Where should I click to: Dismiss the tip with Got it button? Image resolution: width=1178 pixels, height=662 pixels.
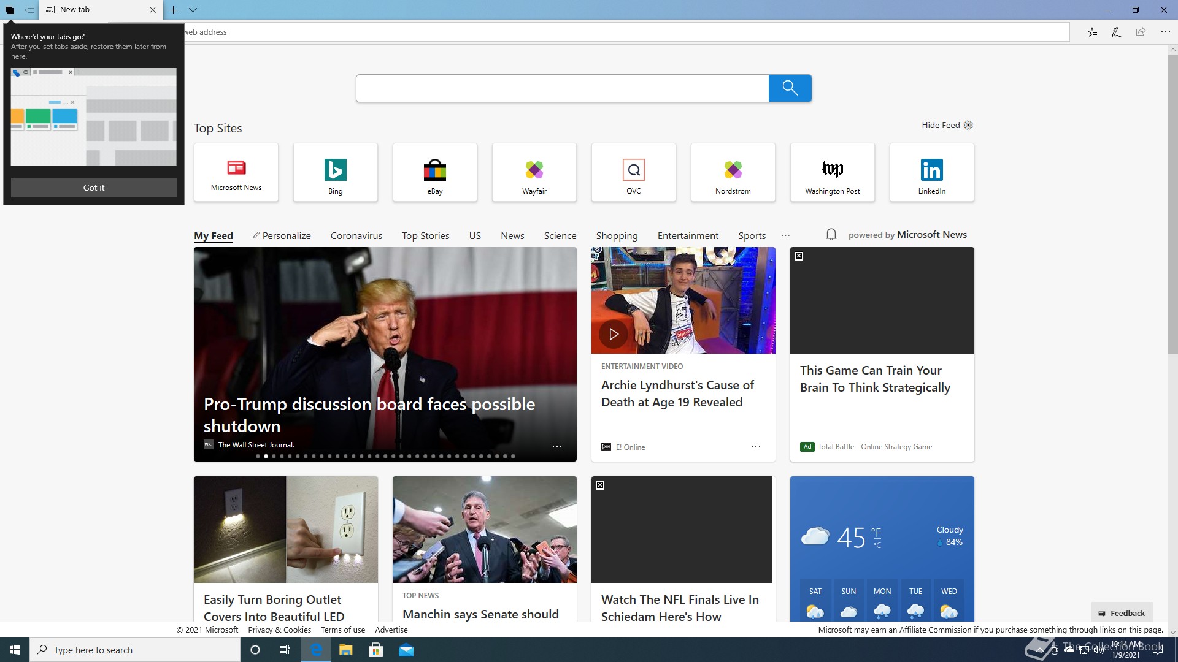pos(94,188)
